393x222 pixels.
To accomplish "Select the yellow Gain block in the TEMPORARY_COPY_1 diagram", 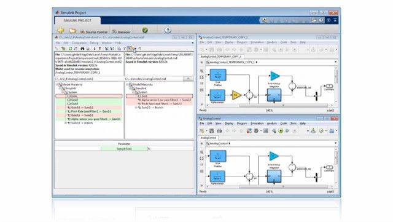I will pos(236,95).
